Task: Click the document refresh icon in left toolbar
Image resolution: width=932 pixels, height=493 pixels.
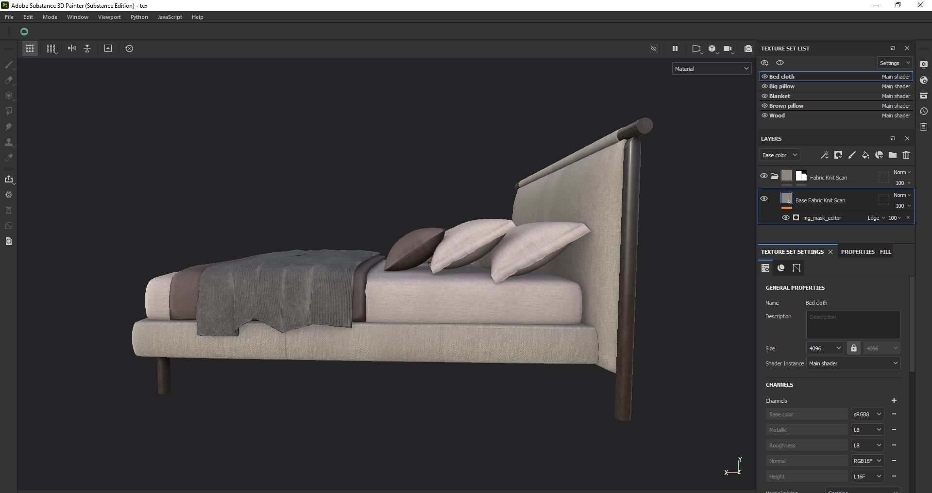Action: pyautogui.click(x=8, y=241)
